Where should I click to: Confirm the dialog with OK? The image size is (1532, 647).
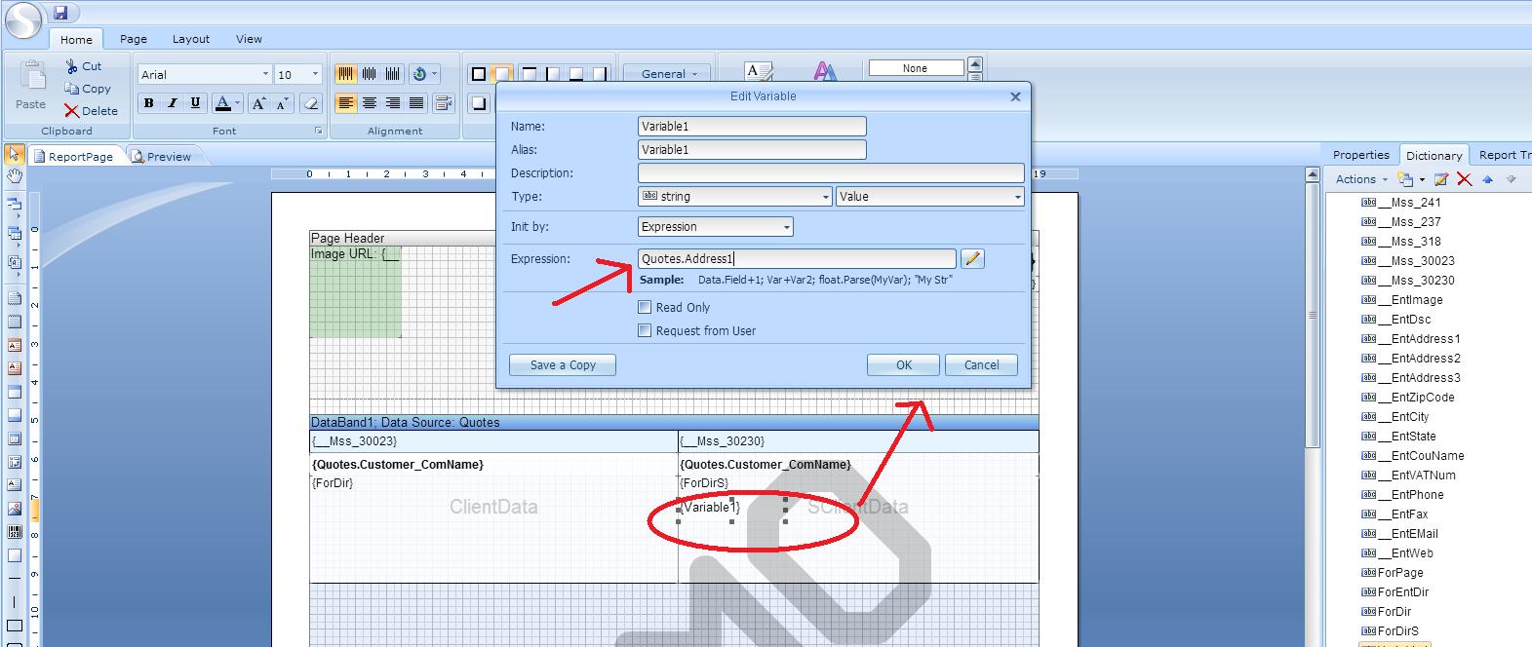coord(904,364)
